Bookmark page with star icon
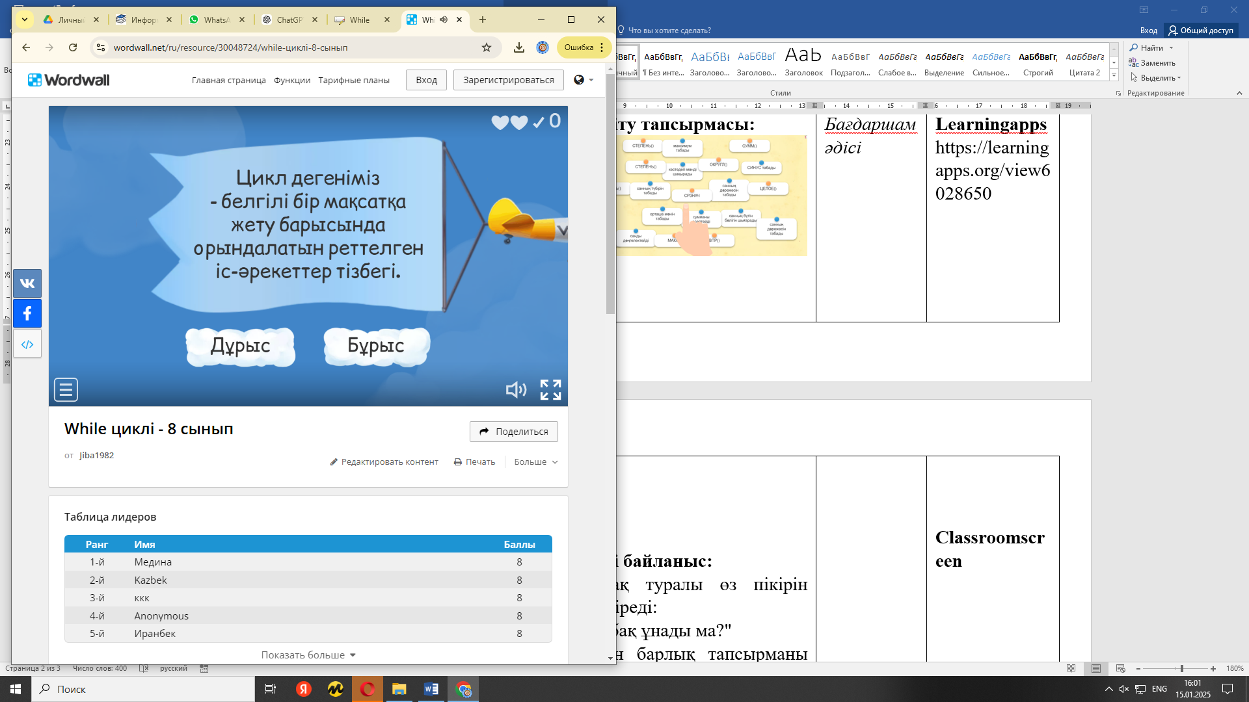Image resolution: width=1249 pixels, height=702 pixels. pyautogui.click(x=487, y=47)
